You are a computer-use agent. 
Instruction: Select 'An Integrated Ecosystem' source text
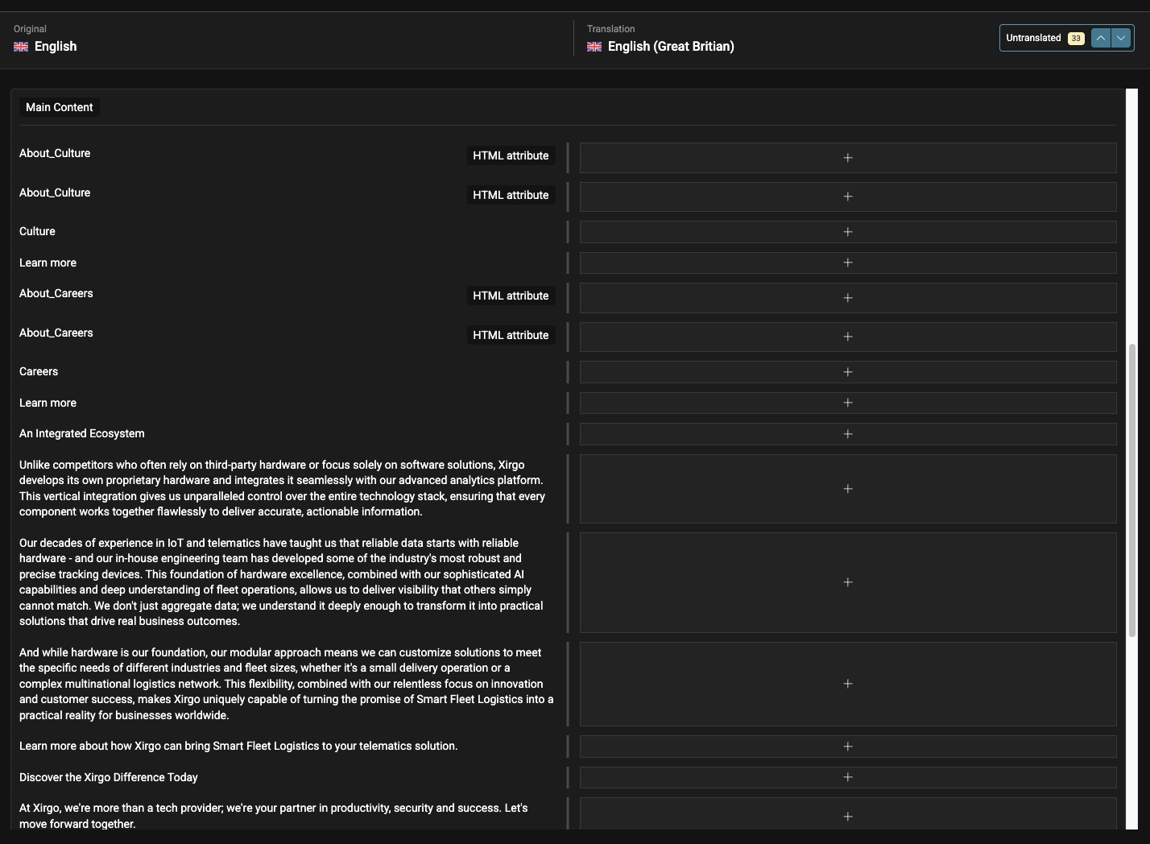pyautogui.click(x=82, y=433)
